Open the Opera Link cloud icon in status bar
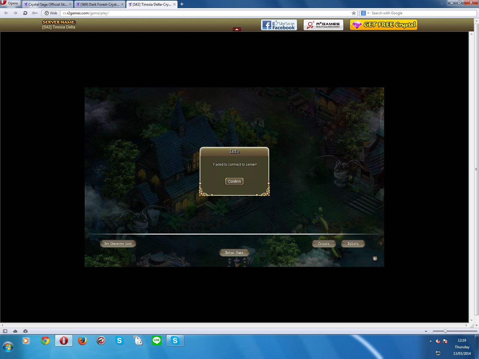479x359 pixels. coord(15,331)
